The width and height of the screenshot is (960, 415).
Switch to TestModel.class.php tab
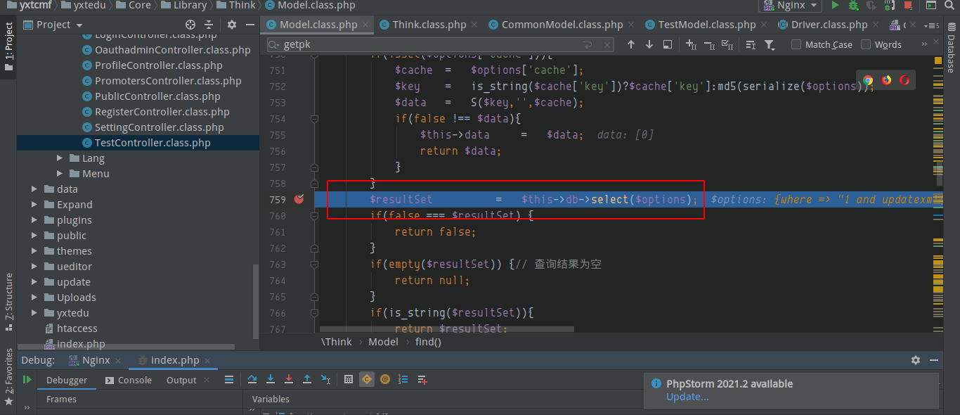point(706,25)
